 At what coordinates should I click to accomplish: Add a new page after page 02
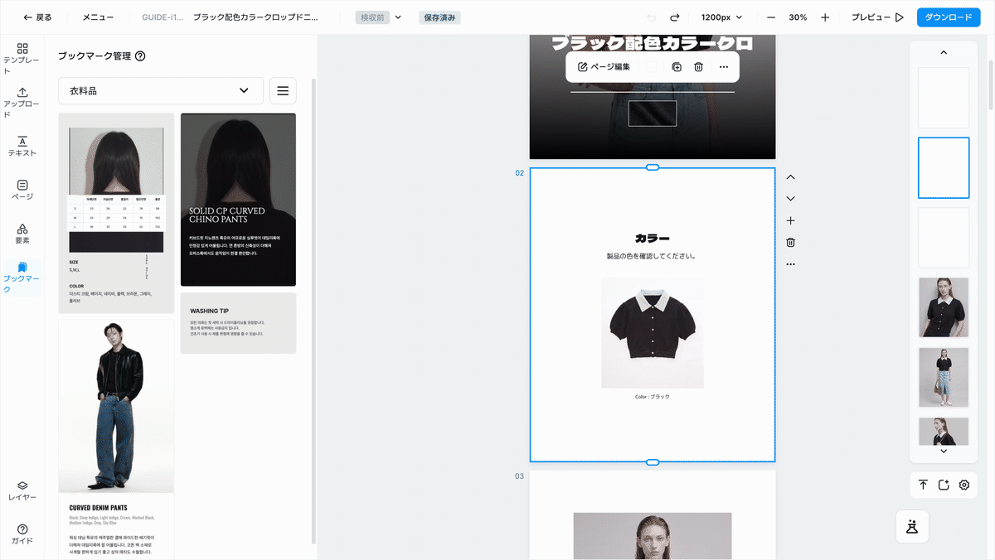tap(790, 221)
